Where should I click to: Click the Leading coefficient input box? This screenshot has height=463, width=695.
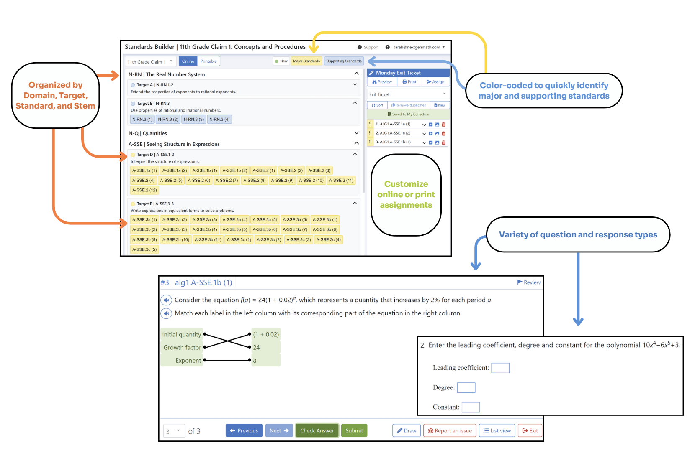pos(500,368)
